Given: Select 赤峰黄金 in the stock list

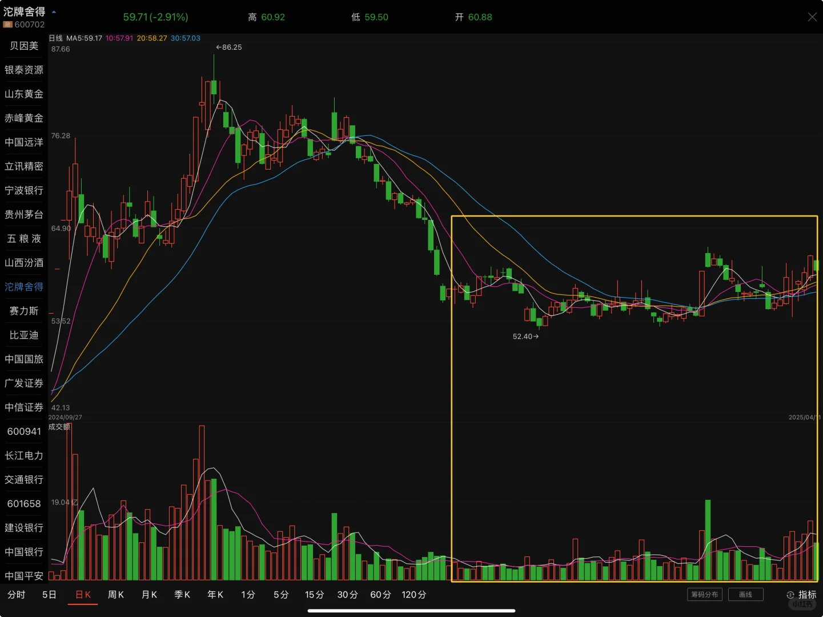Looking at the screenshot, I should pos(24,118).
